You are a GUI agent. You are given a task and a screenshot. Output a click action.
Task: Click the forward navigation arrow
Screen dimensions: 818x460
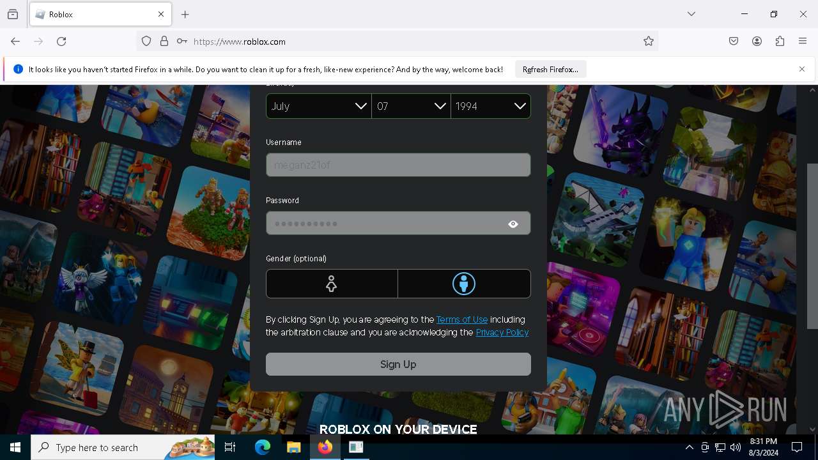(38, 42)
